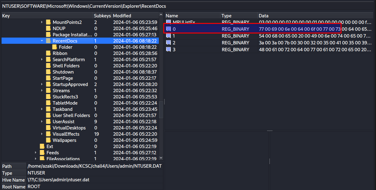Screen dimensions: 376x190
Task: Expand the Taskband key
Action: (x=42, y=109)
